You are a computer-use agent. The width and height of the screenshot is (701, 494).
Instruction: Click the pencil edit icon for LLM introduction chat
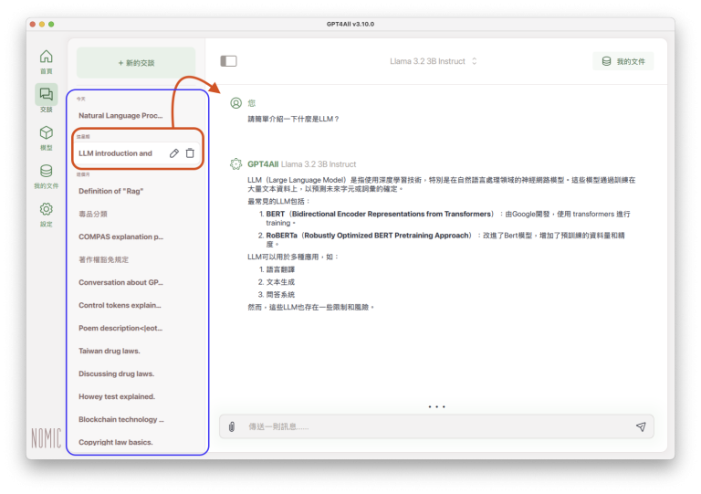174,153
